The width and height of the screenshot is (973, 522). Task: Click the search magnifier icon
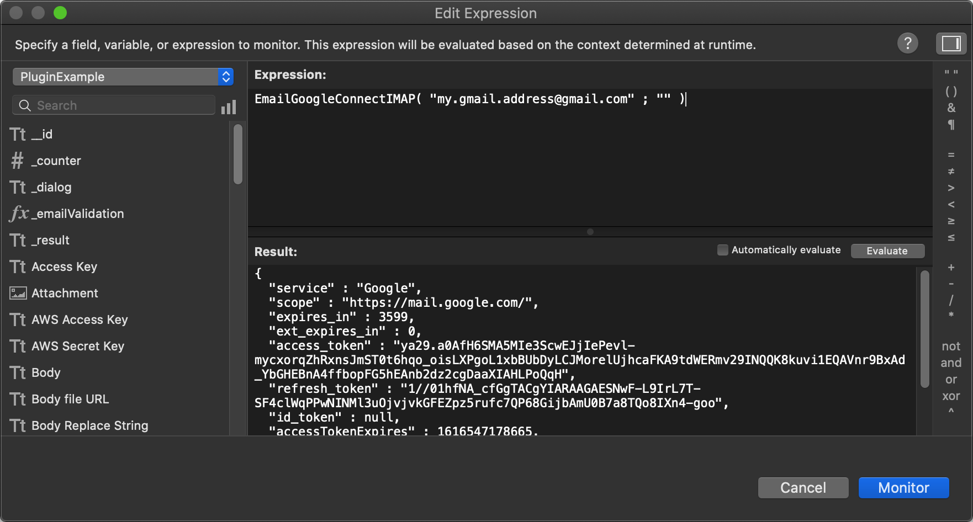25,105
